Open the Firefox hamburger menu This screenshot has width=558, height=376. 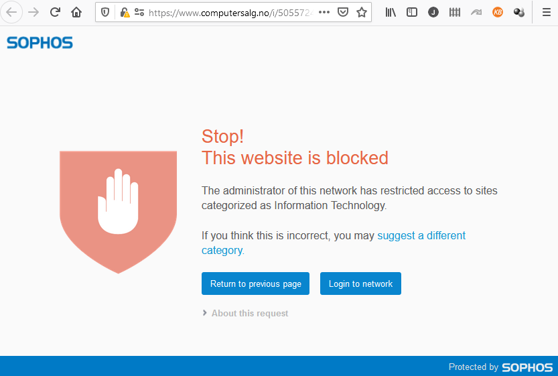(x=546, y=13)
